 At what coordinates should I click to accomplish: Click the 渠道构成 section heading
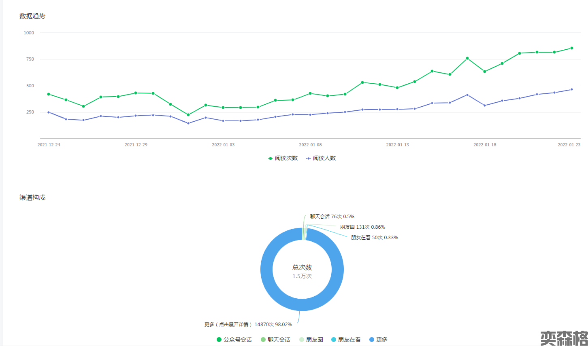pos(32,198)
